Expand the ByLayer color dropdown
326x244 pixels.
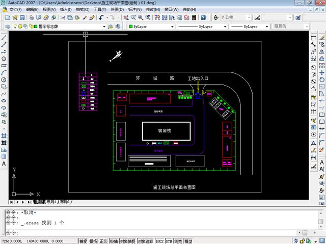151,26
